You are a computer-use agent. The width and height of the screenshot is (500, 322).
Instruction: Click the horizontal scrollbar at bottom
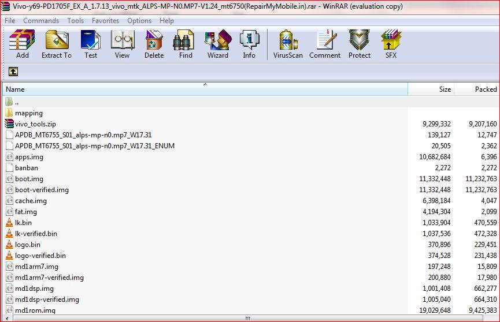tap(249, 318)
